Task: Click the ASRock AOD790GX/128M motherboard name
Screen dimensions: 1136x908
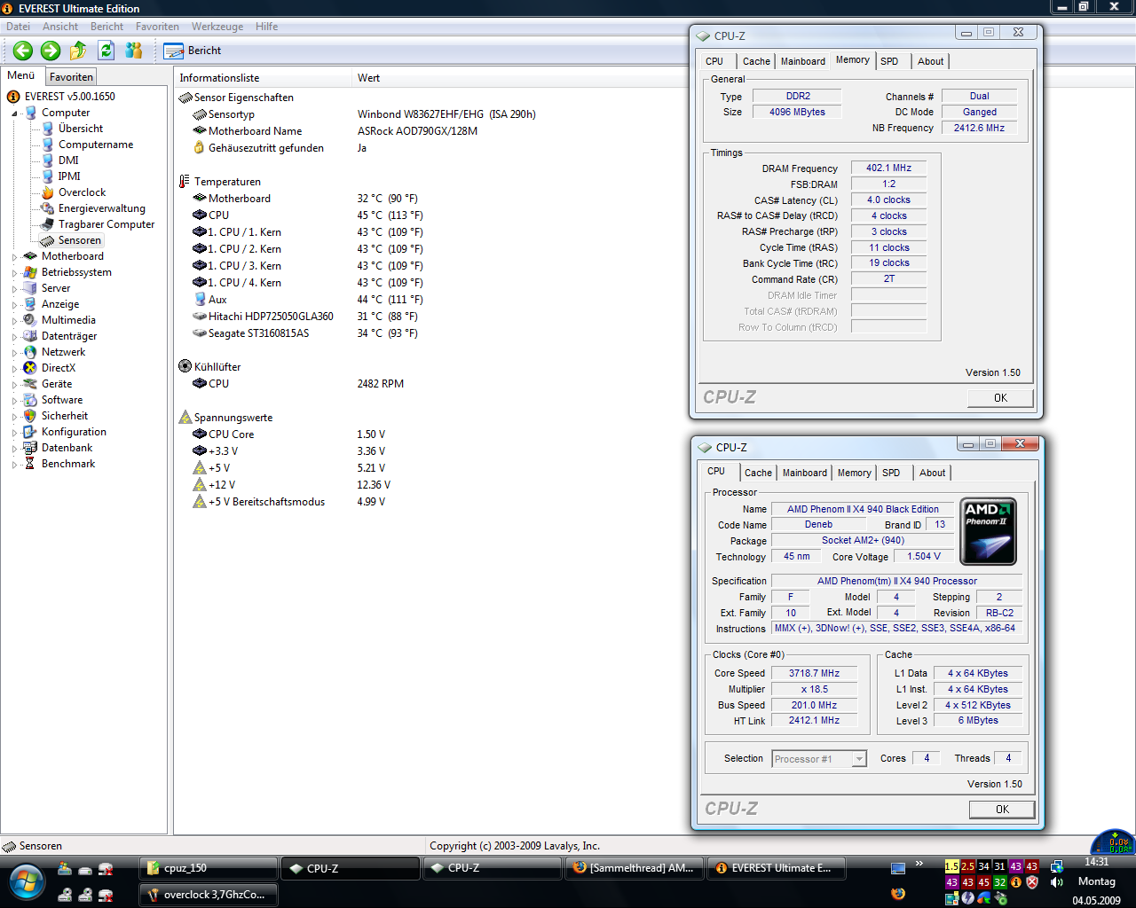Action: [417, 131]
